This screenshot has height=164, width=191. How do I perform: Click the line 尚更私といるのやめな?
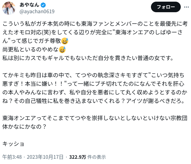30,49
